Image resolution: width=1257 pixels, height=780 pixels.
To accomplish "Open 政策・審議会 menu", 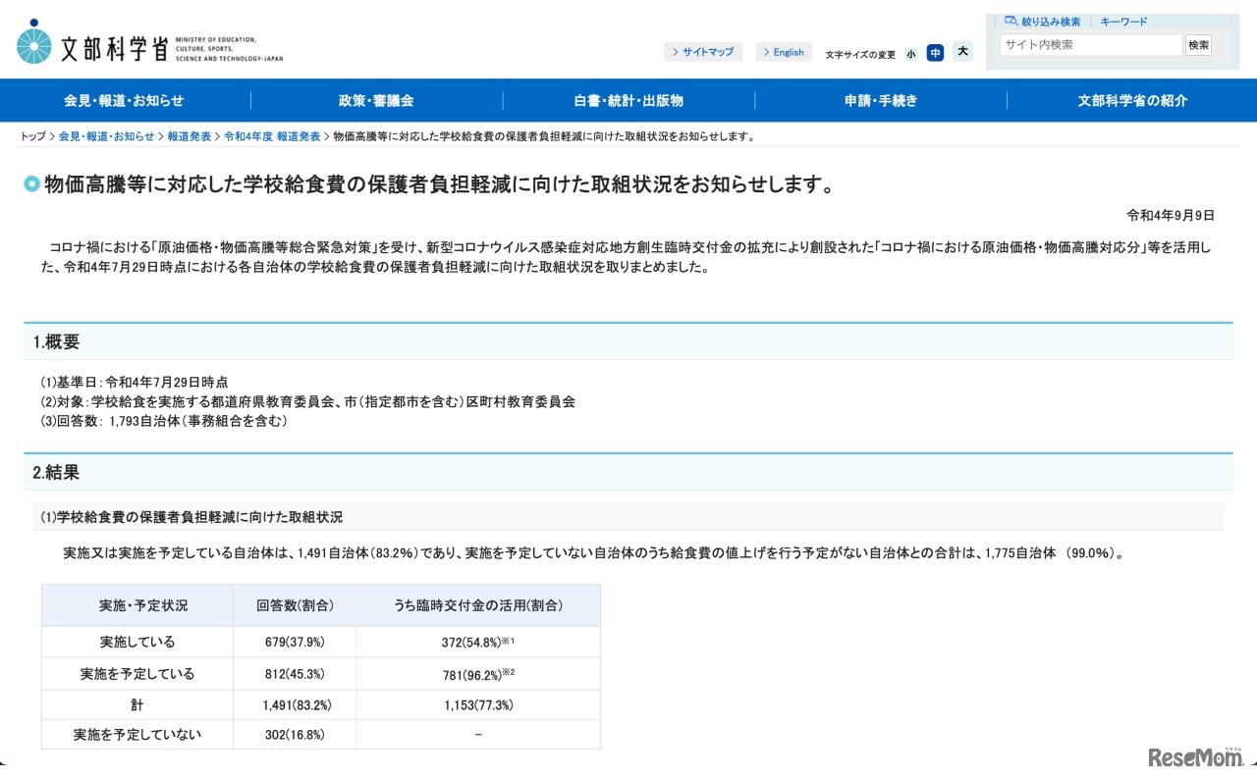I will (376, 100).
